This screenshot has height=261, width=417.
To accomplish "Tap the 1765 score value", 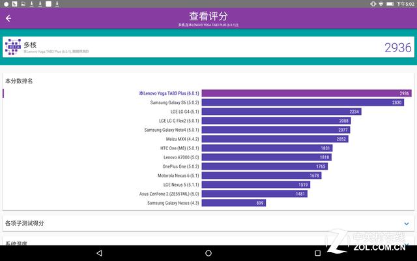I will point(321,166).
